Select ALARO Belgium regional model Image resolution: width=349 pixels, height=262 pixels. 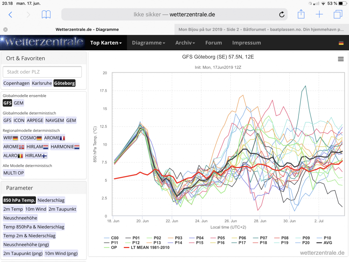click(x=13, y=155)
